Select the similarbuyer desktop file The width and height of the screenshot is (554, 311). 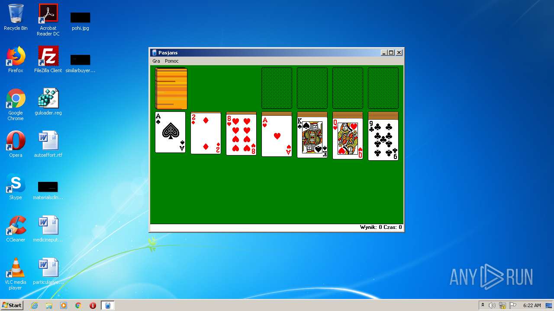[x=81, y=63]
